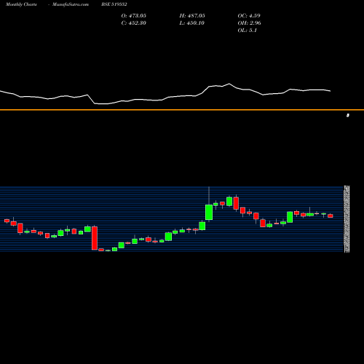Click the 'OC: 4.59' reading
Image resolution: width=364 pixels, height=364 pixels.
coord(249,16)
